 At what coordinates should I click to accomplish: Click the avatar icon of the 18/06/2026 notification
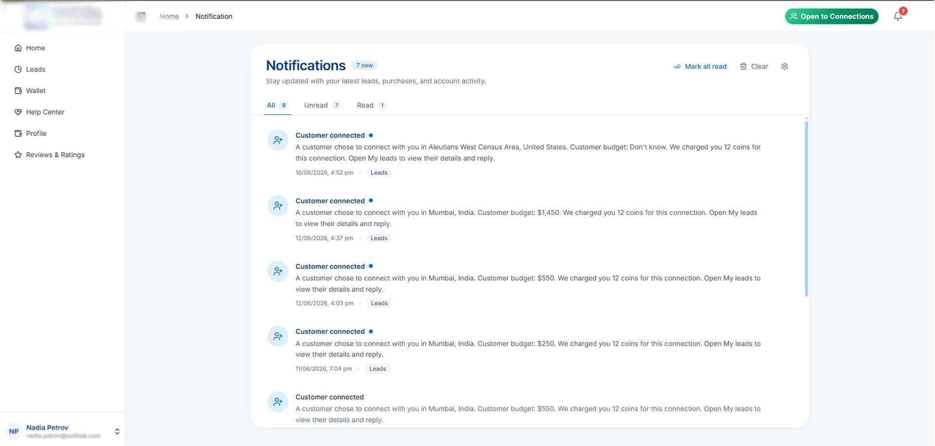[x=278, y=140]
